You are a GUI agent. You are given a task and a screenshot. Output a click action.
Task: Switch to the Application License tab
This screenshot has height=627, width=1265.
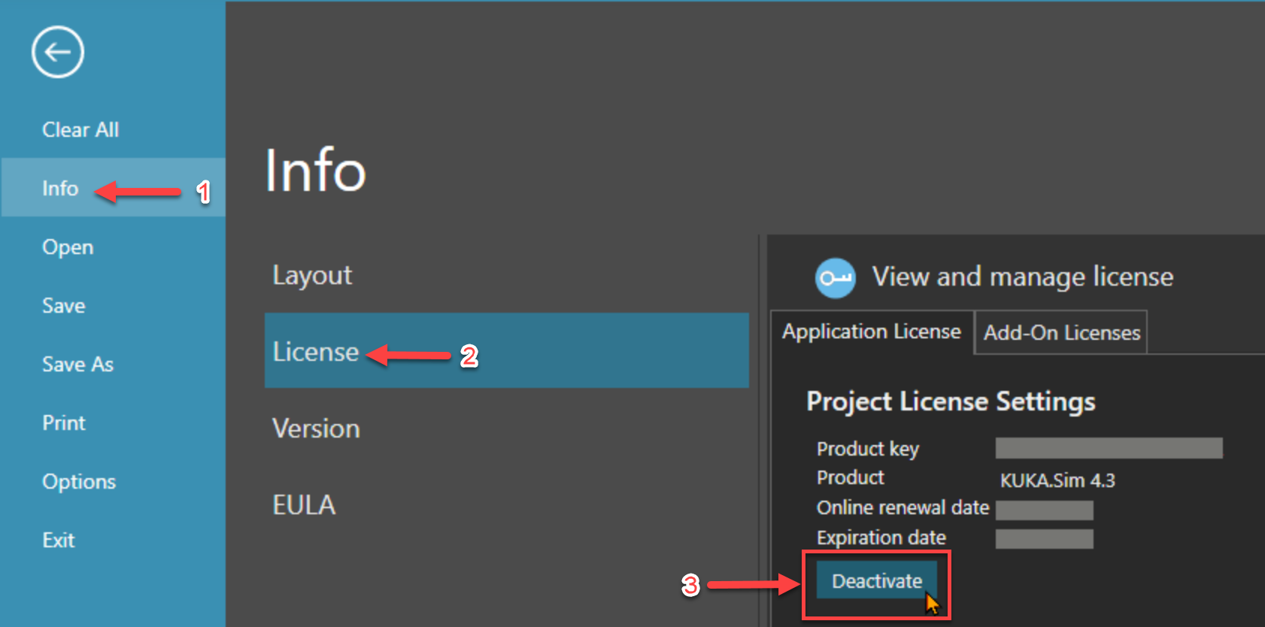click(871, 332)
